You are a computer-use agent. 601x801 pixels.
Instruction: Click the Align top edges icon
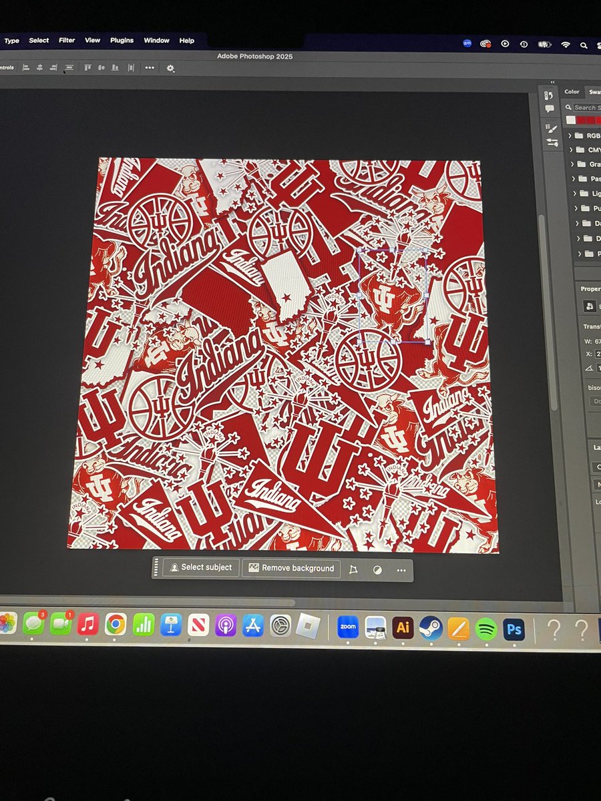pyautogui.click(x=87, y=67)
